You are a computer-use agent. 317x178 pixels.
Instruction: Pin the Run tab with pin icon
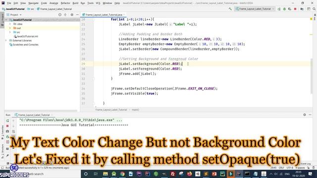[x=7, y=155]
